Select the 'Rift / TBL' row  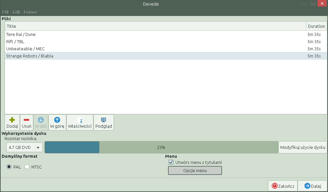166,41
